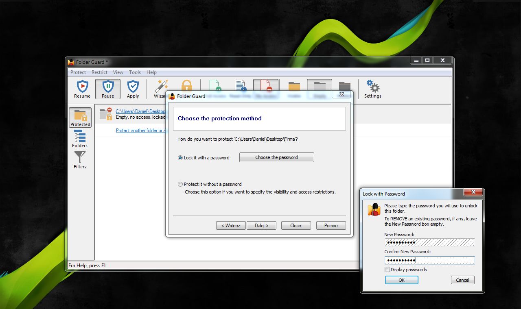521x309 pixels.
Task: Open the Wizard magic wand tool
Action: coord(161,86)
